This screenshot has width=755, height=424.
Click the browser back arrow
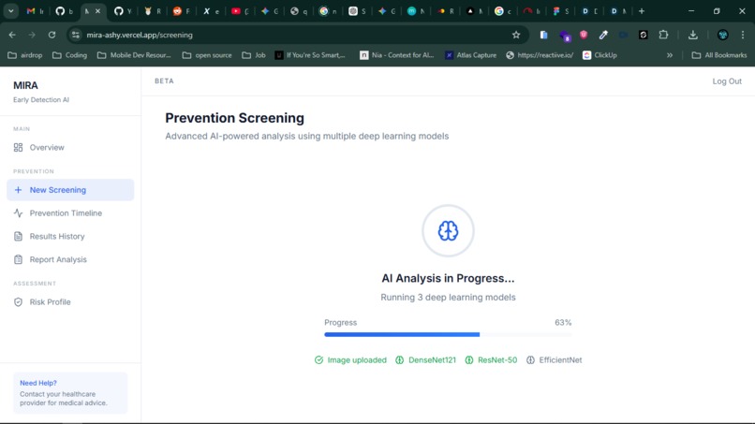(x=12, y=35)
